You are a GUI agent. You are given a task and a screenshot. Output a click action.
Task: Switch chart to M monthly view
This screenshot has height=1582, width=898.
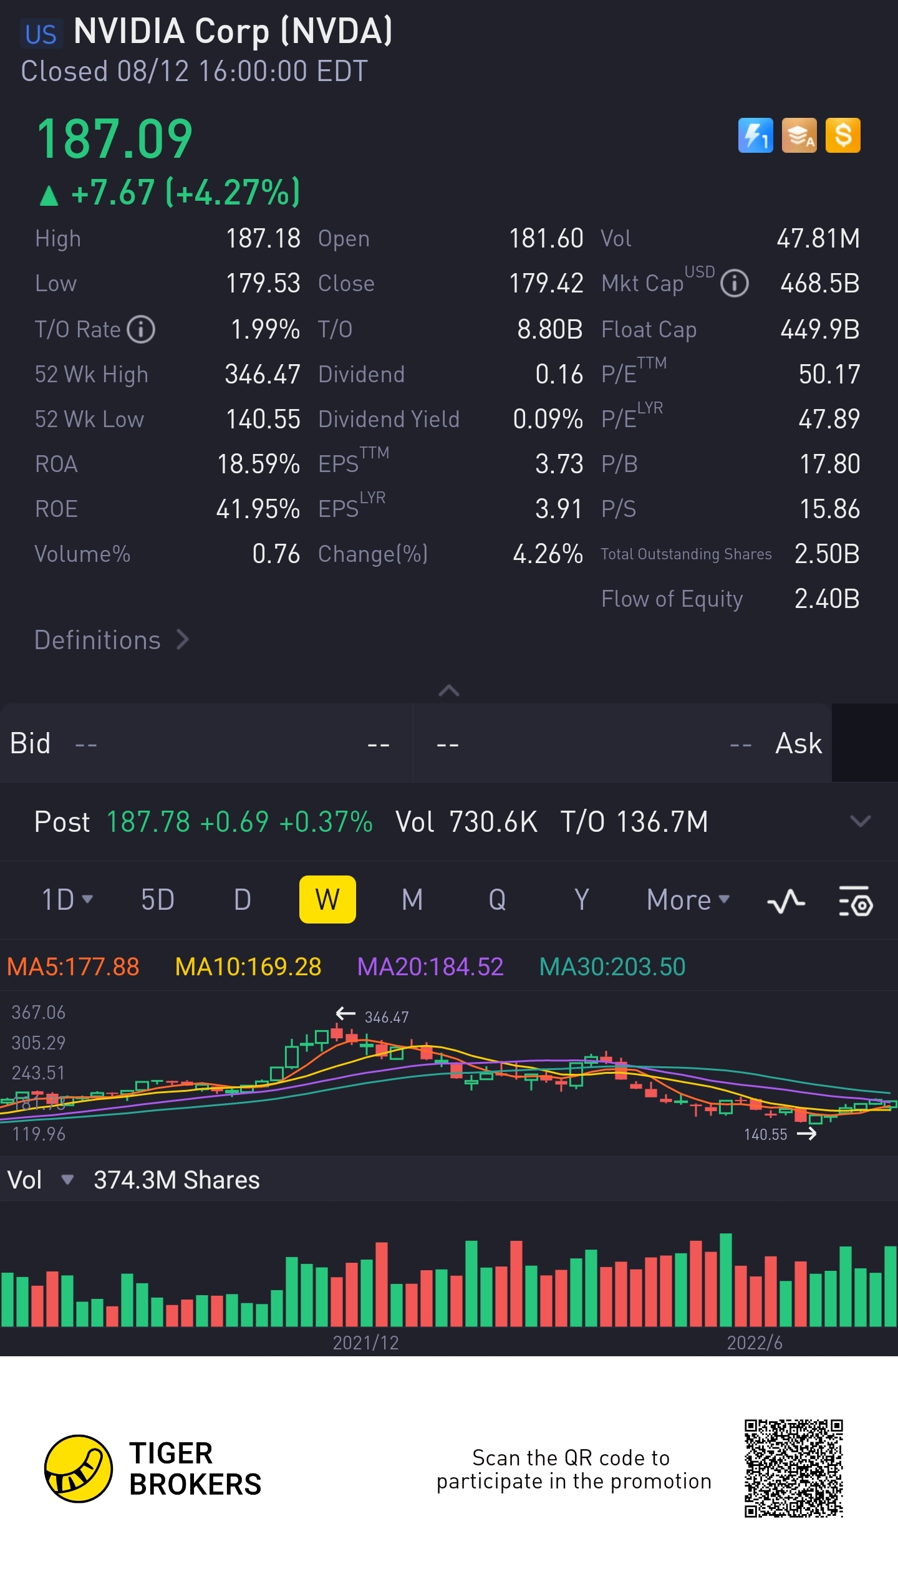(x=412, y=900)
